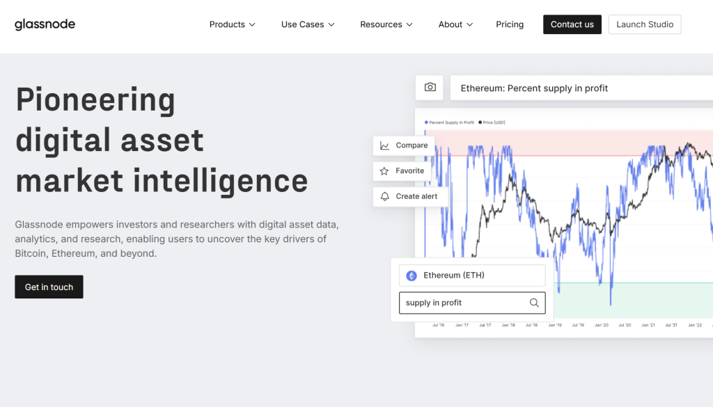Select the Ethereum (ETH) asset selector

[472, 276]
